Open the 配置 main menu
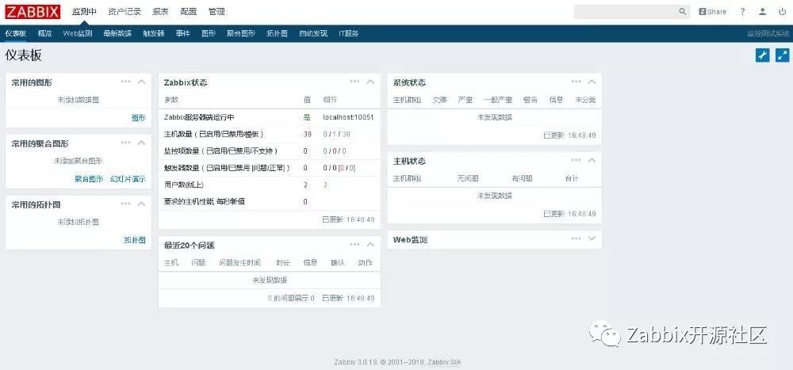This screenshot has width=793, height=370. point(188,12)
